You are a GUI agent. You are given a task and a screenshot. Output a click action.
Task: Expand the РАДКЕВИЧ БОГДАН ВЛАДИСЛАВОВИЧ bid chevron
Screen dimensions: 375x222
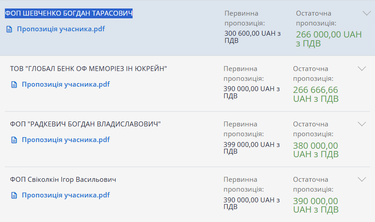tap(362, 124)
